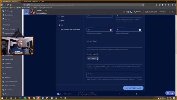Image resolution: width=177 pixels, height=100 pixels.
Task: Open Timers sidebar item
Action: [x=6, y=94]
